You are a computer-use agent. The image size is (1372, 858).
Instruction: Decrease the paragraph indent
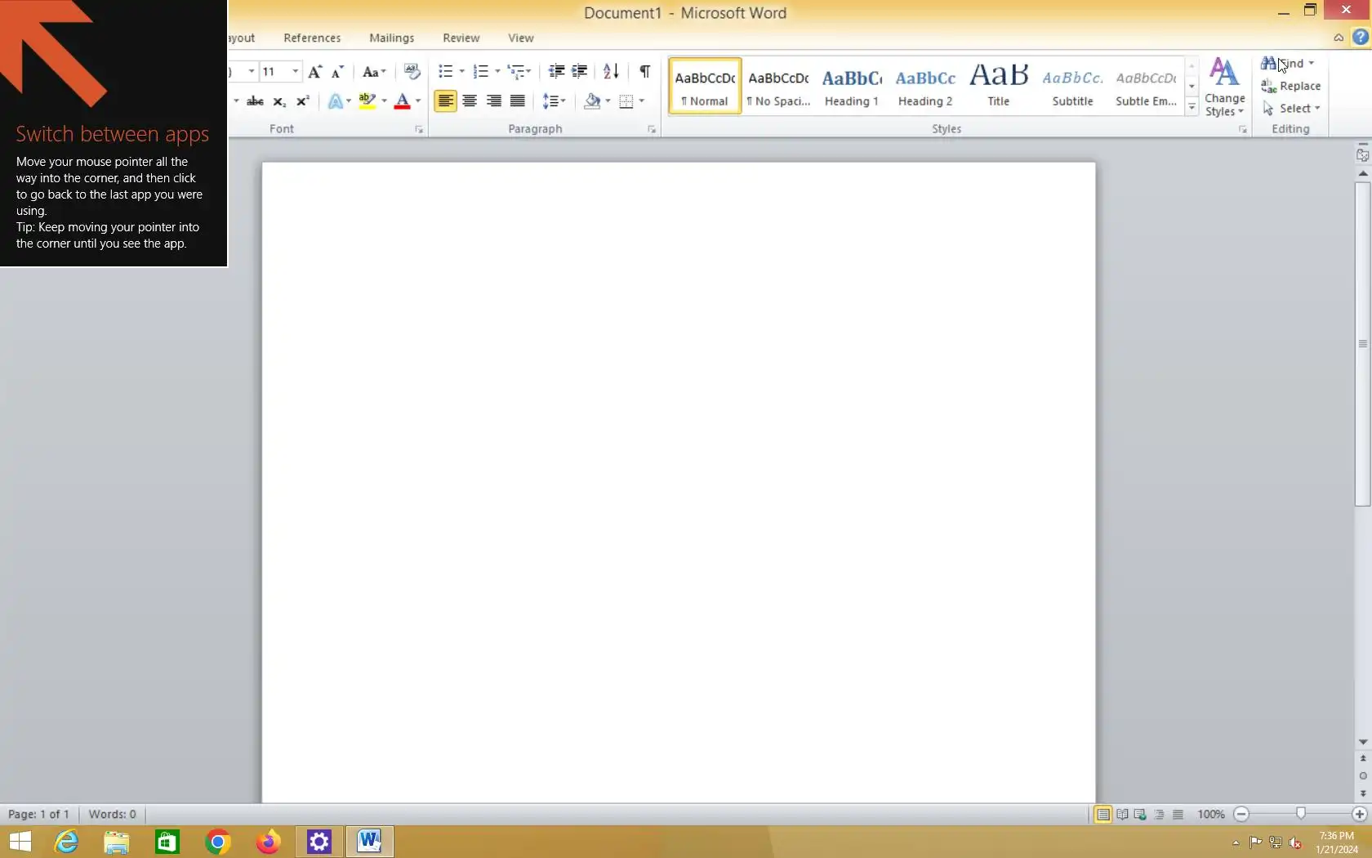(556, 72)
